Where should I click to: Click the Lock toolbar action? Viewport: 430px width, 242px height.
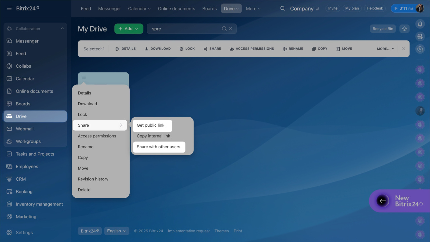pyautogui.click(x=187, y=49)
